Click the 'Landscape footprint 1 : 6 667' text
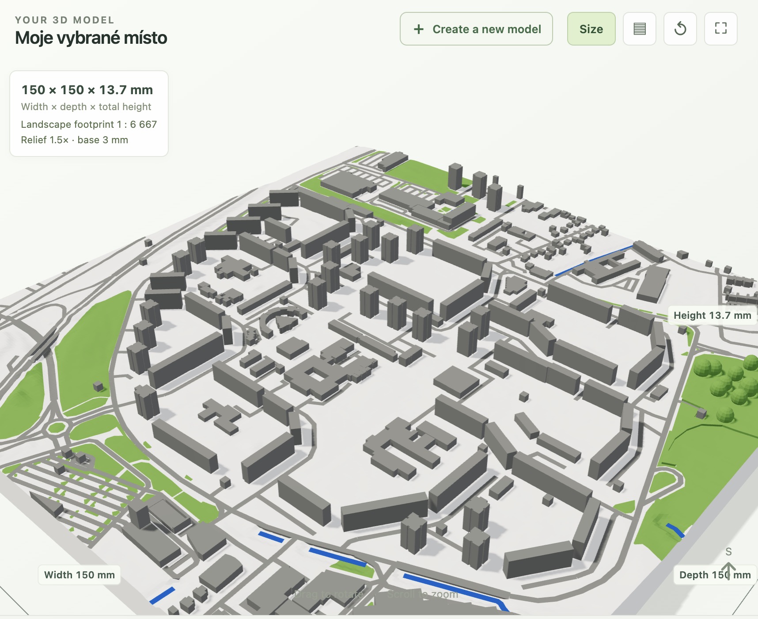The image size is (758, 619). point(89,124)
